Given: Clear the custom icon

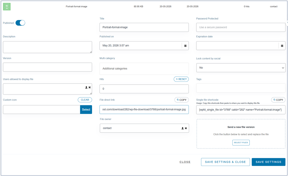Looking at the screenshot, I should (x=85, y=100).
